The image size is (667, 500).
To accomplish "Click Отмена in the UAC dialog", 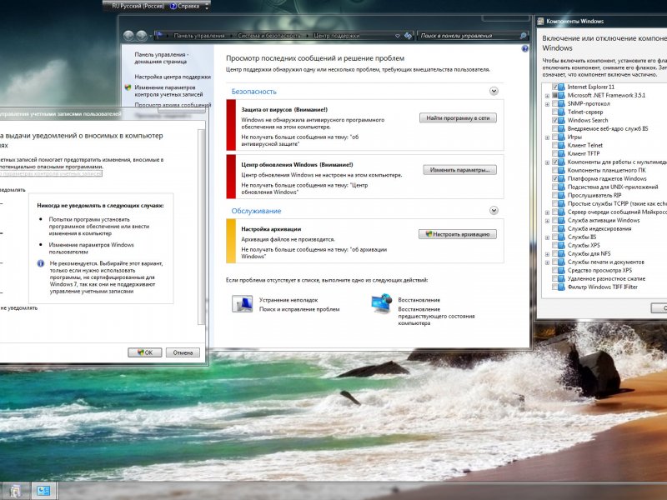I will 183,352.
